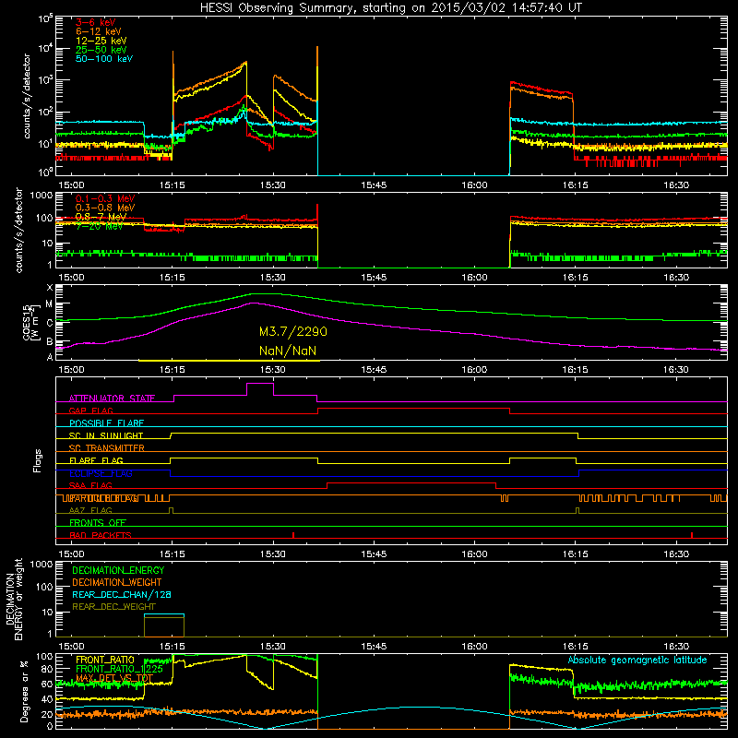
Task: Click the X class label on GOES axis
Action: 50,288
